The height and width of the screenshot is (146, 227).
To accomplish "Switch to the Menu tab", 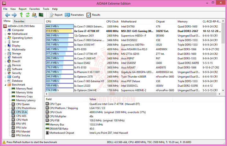I will click(x=7, y=21).
